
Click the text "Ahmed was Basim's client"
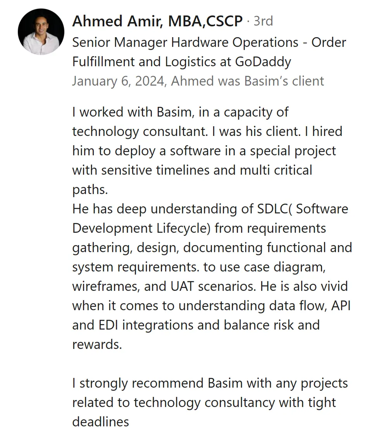click(x=247, y=81)
